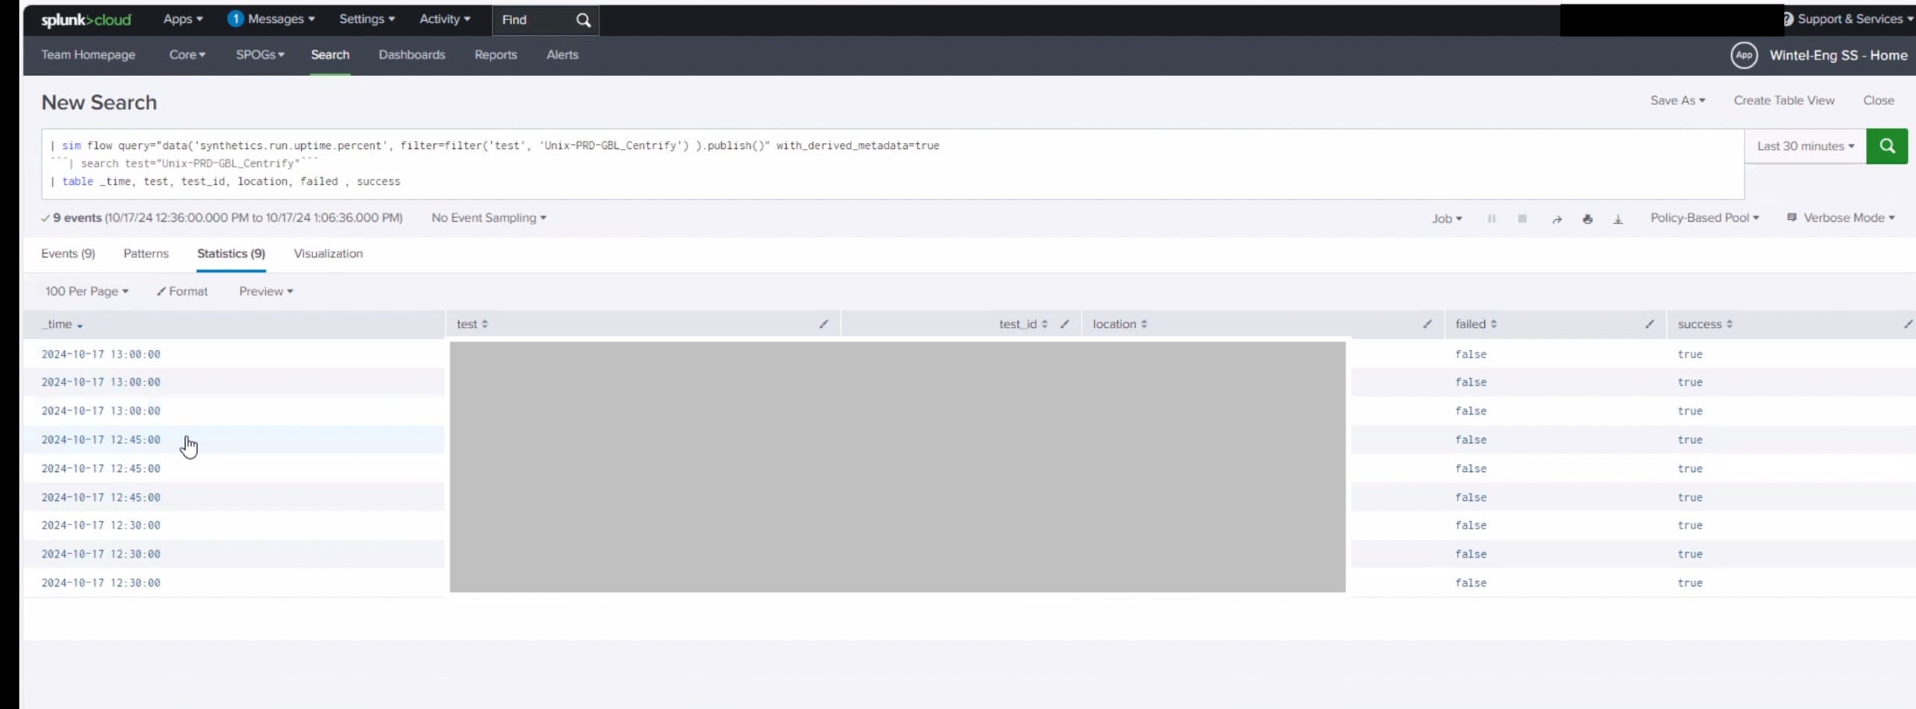Click the print results icon

[x=1587, y=219]
